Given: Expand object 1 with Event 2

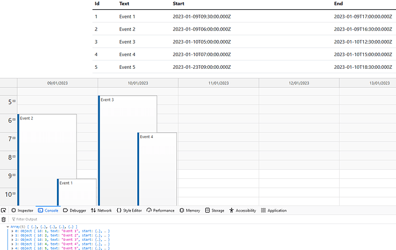Looking at the screenshot, I should pyautogui.click(x=13, y=236).
